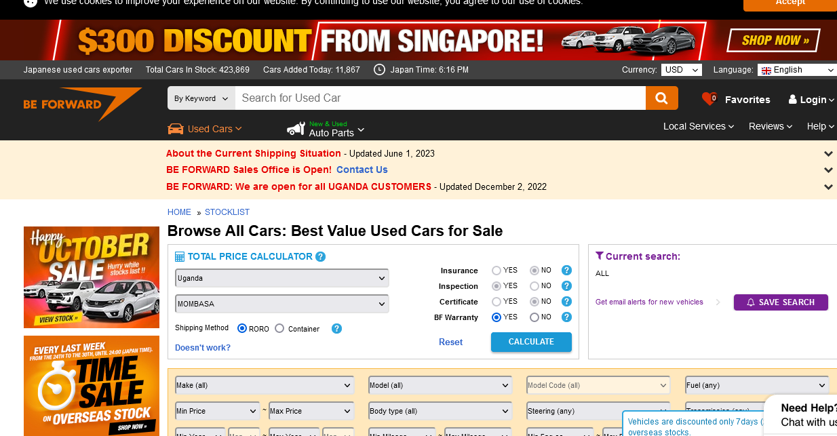Open the Local Services menu
This screenshot has width=837, height=436.
click(699, 126)
